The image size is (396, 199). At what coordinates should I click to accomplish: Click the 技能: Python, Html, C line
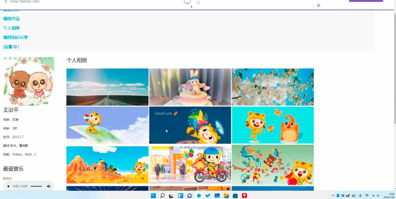click(x=20, y=155)
